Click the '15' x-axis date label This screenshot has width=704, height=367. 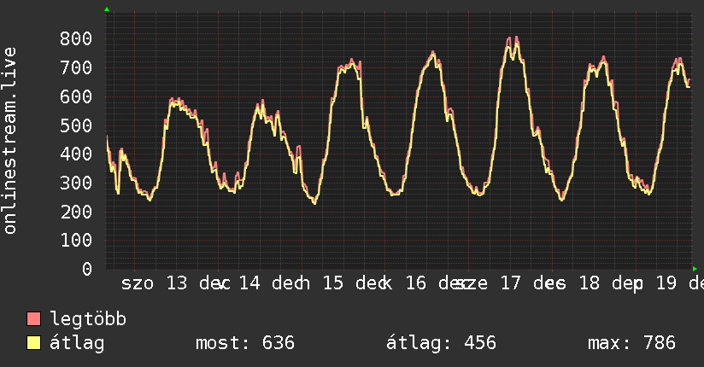tap(333, 283)
